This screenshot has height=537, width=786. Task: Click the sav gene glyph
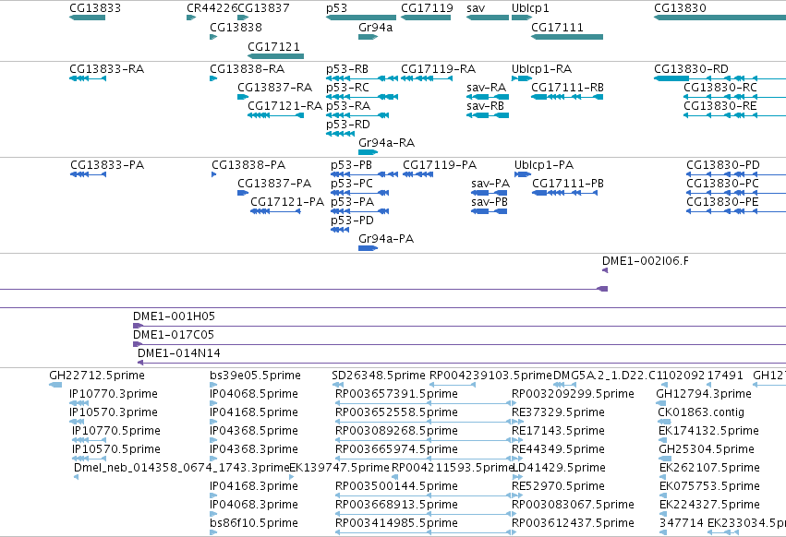point(488,18)
